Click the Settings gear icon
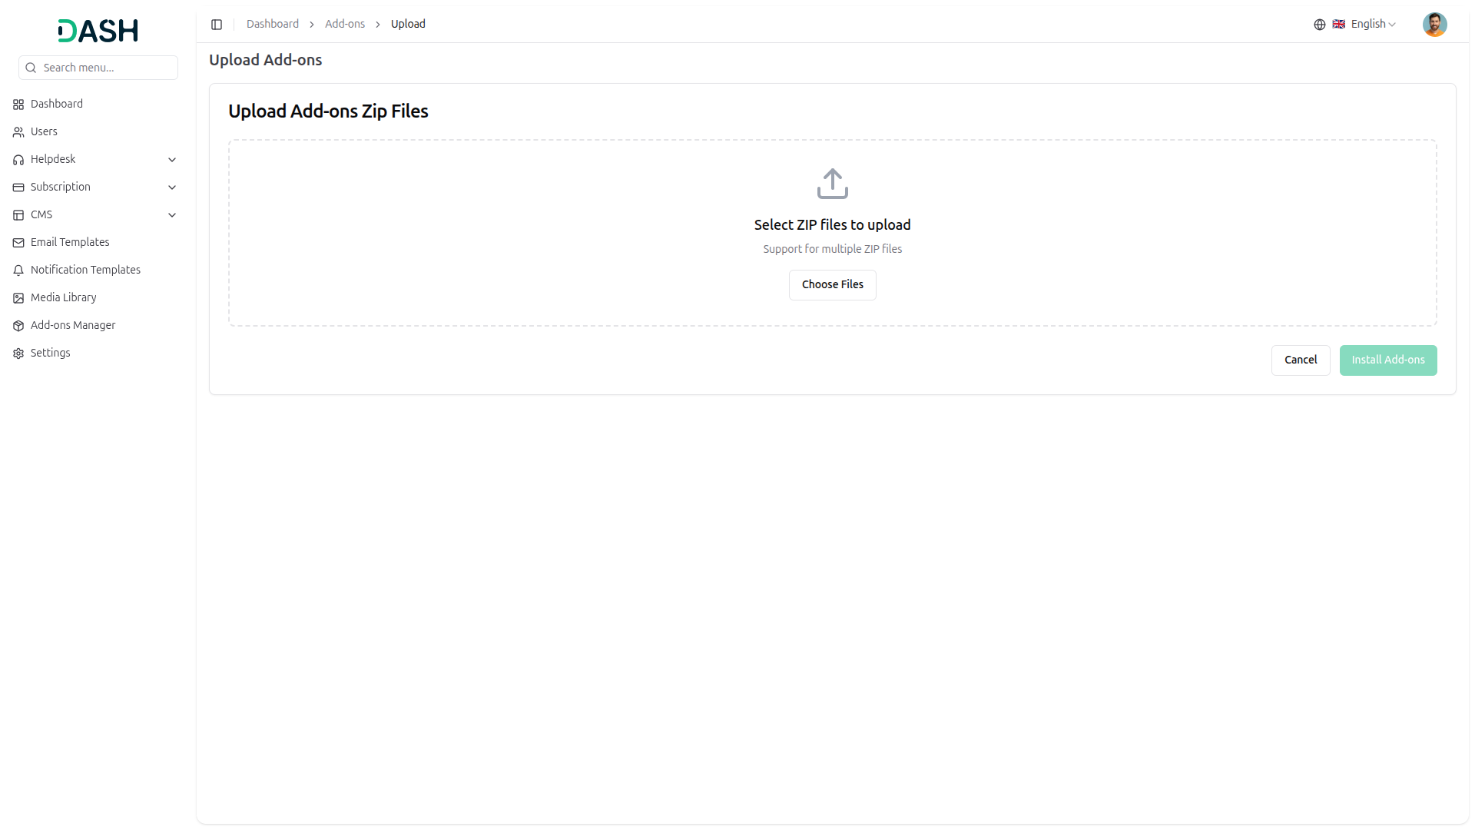This screenshot has height=830, width=1475. [x=18, y=354]
